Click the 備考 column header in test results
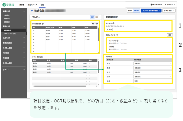This screenshot has width=183, height=121. click(x=93, y=60)
